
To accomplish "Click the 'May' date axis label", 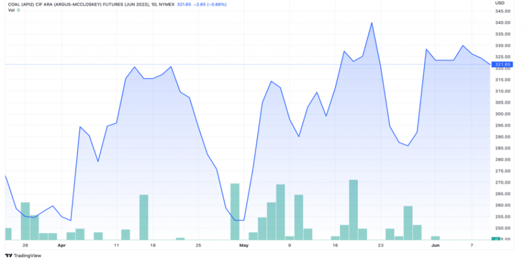I will [244, 246].
